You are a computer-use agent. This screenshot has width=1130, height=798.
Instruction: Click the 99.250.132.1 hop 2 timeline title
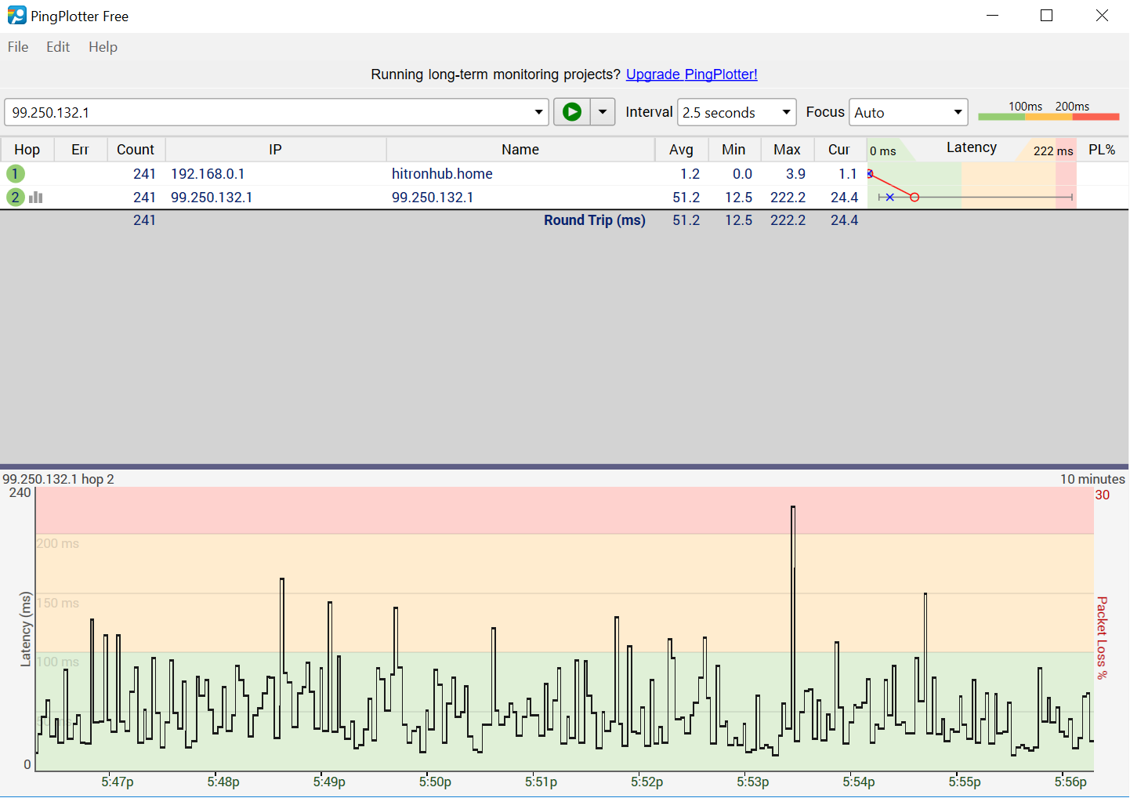pyautogui.click(x=58, y=479)
